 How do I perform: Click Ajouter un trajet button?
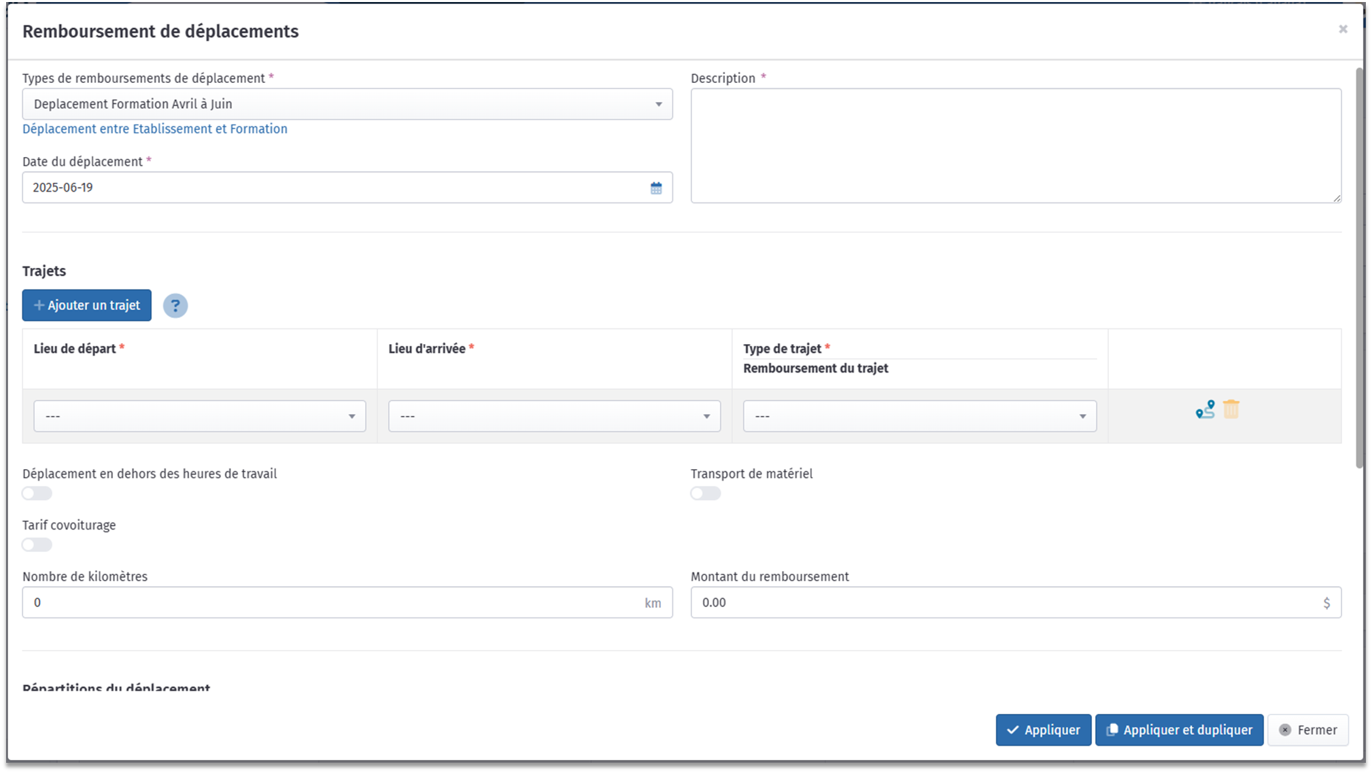coord(86,305)
